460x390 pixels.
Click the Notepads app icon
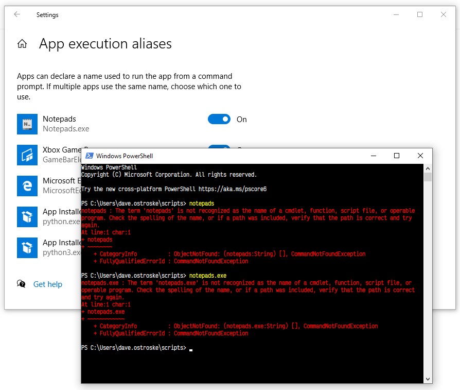(27, 124)
